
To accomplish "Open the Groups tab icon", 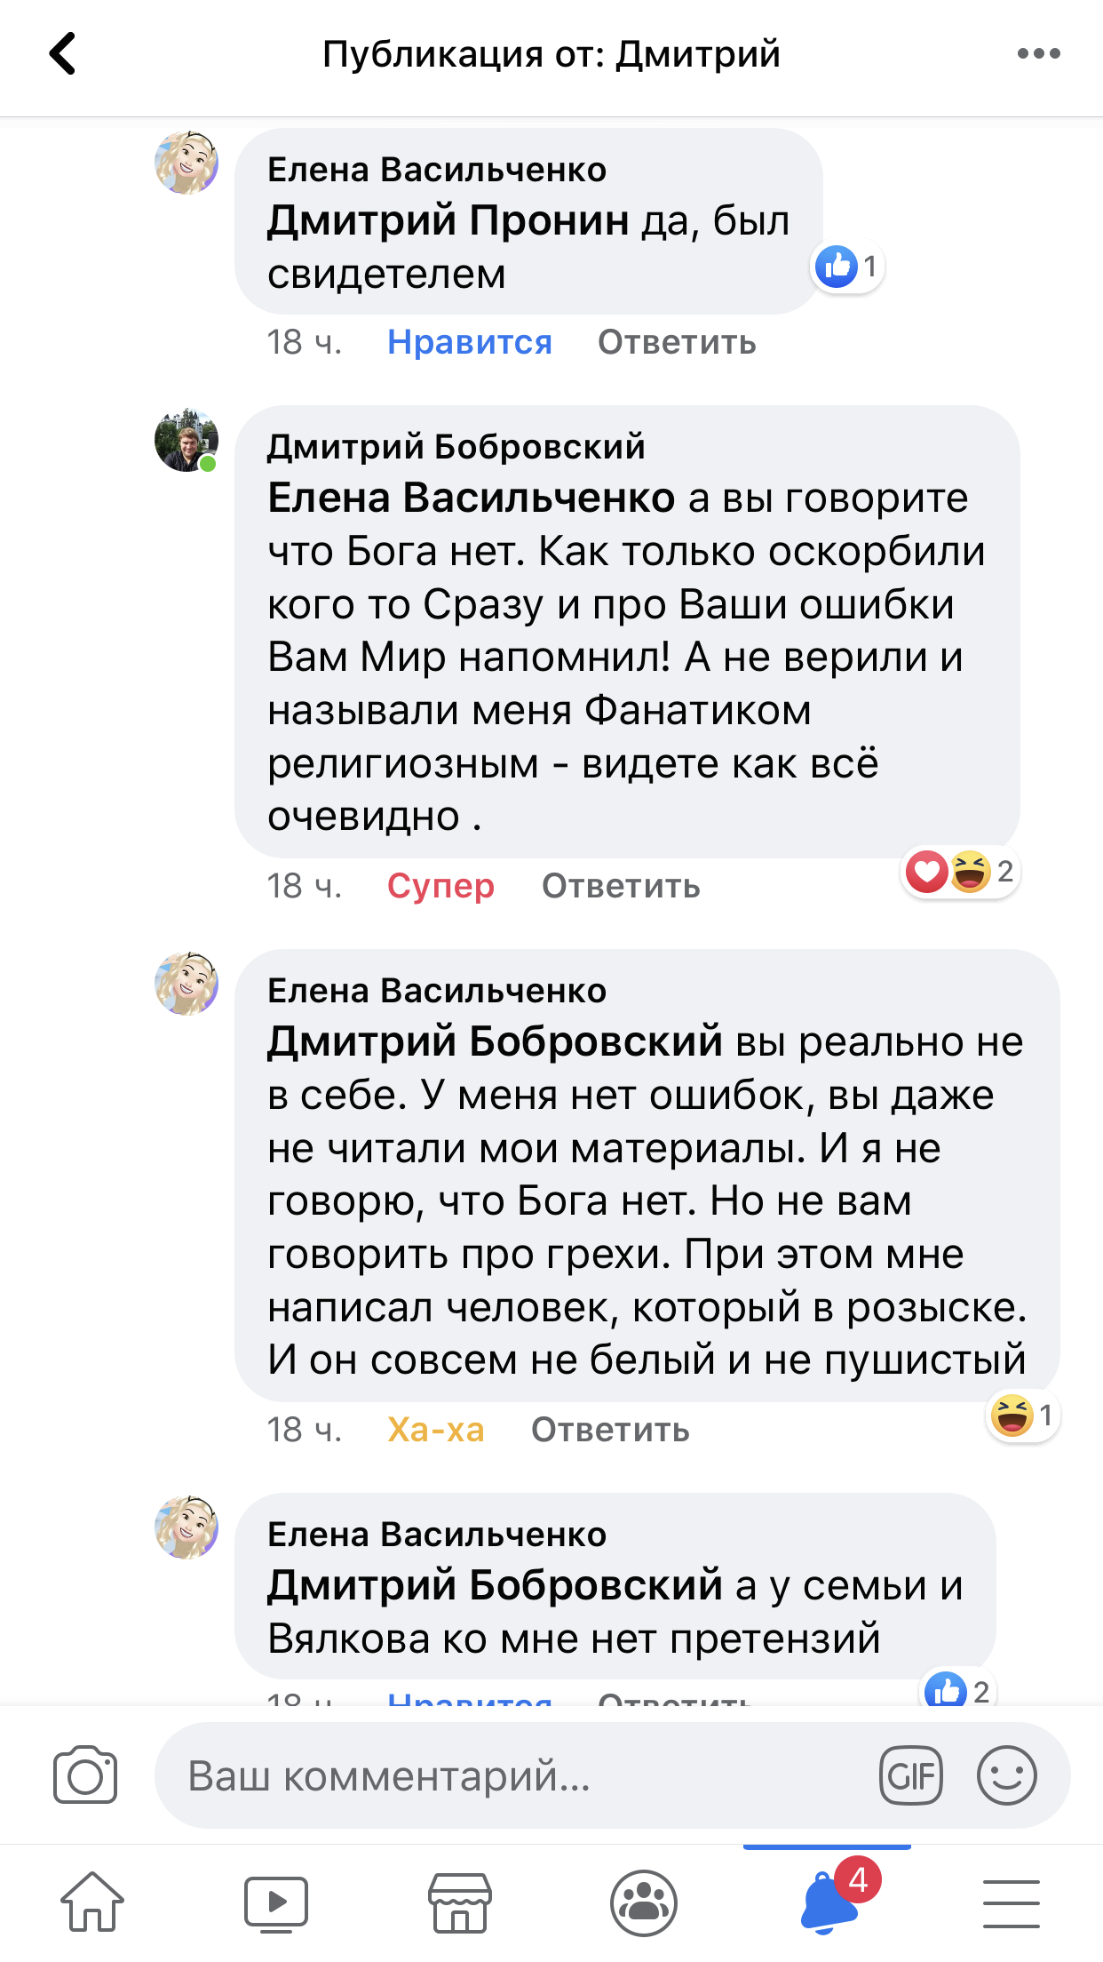I will pos(644,1902).
